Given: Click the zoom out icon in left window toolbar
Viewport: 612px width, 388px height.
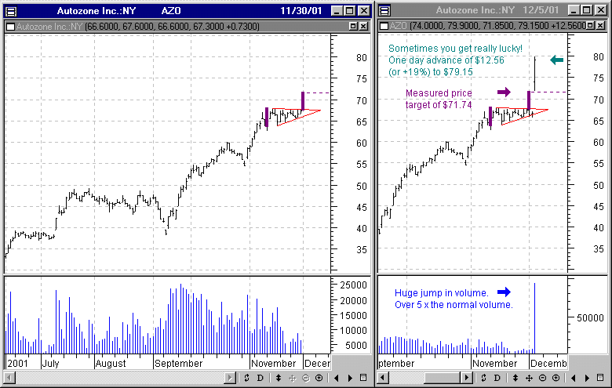Looking at the screenshot, I should click(x=306, y=378).
